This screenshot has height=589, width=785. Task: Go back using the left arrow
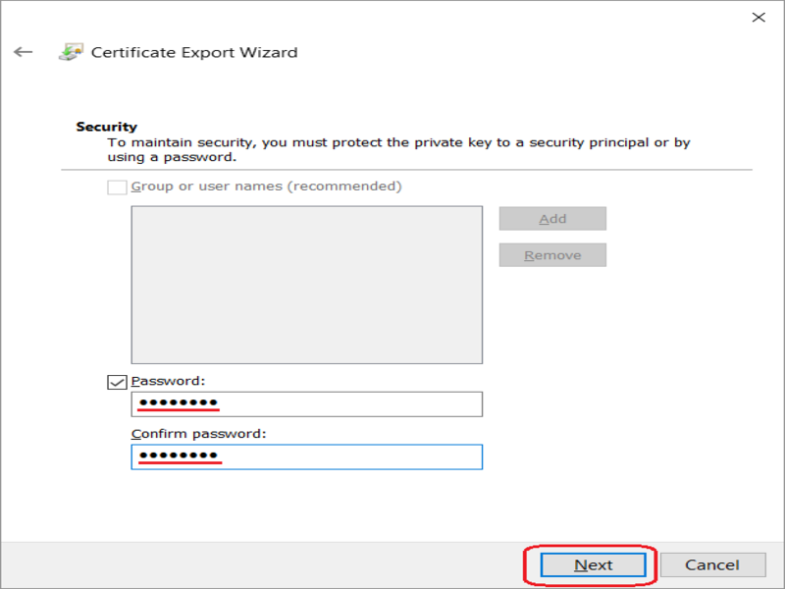(x=23, y=52)
